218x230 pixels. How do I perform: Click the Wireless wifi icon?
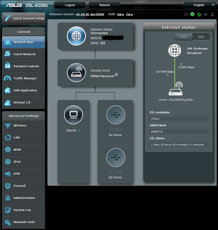[8, 125]
